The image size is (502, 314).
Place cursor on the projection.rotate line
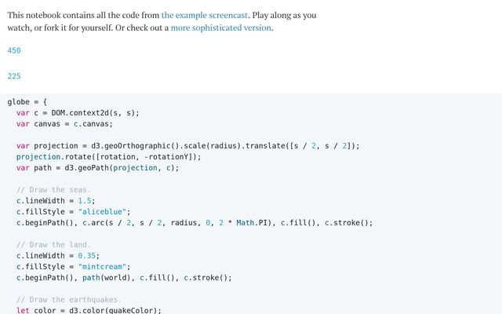click(x=108, y=157)
